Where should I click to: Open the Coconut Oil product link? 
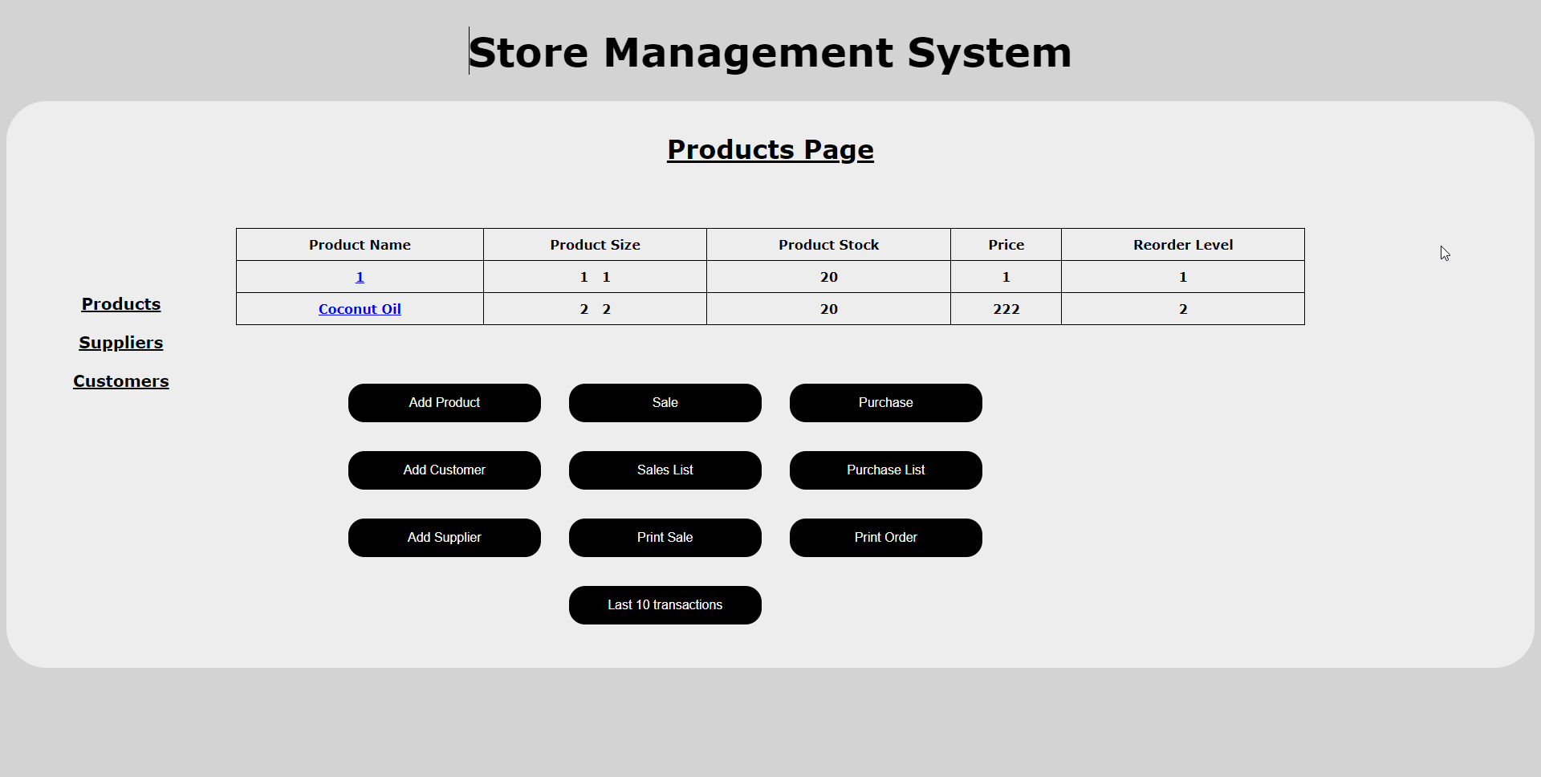(x=360, y=309)
